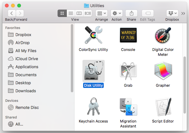Open Downloads folder in sidebar
The width and height of the screenshot is (189, 133).
click(22, 91)
